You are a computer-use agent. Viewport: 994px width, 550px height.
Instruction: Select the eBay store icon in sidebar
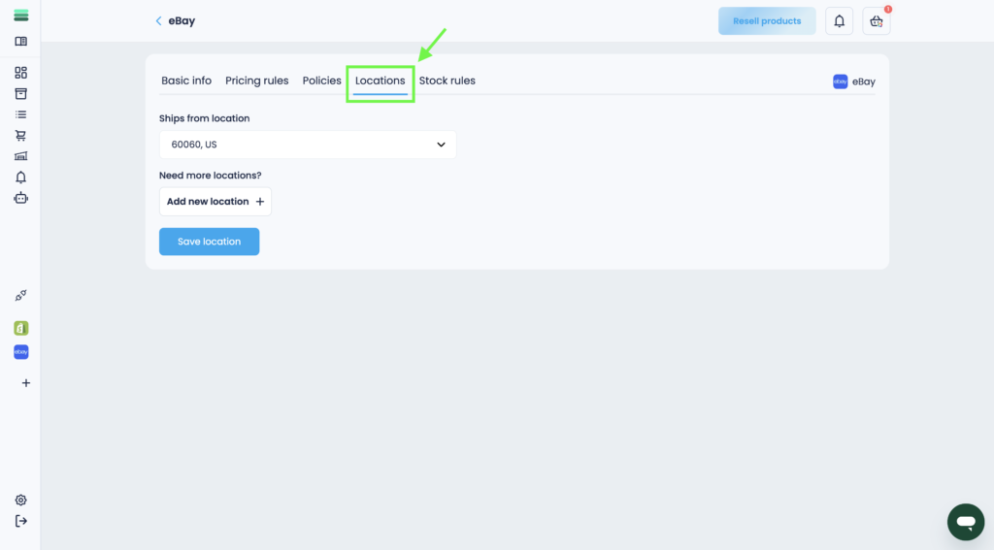click(20, 352)
